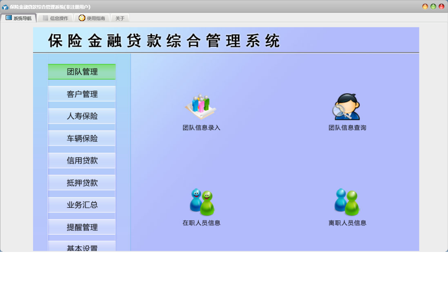Click the 团队信息录入 label text
The width and height of the screenshot is (448, 290).
202,128
